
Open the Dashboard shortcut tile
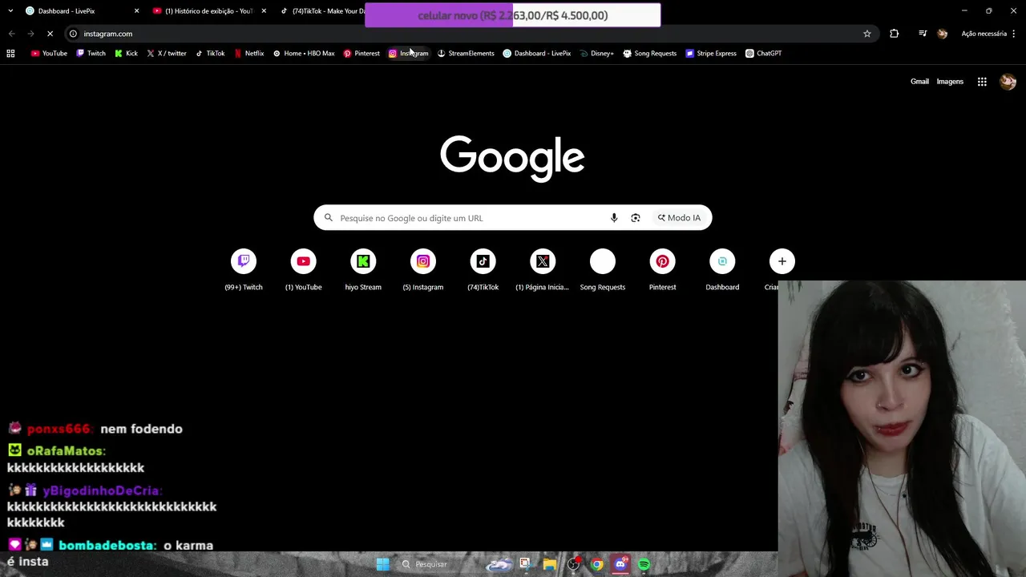(x=722, y=270)
